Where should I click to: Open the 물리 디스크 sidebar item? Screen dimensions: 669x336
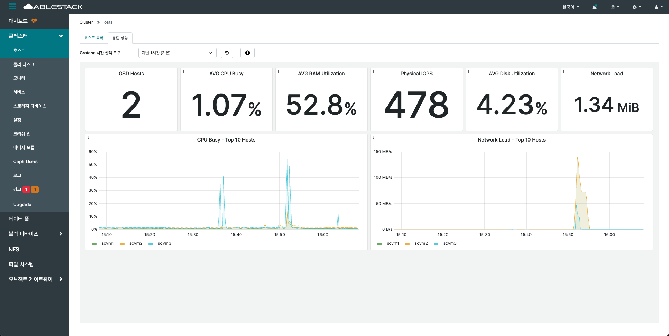24,64
